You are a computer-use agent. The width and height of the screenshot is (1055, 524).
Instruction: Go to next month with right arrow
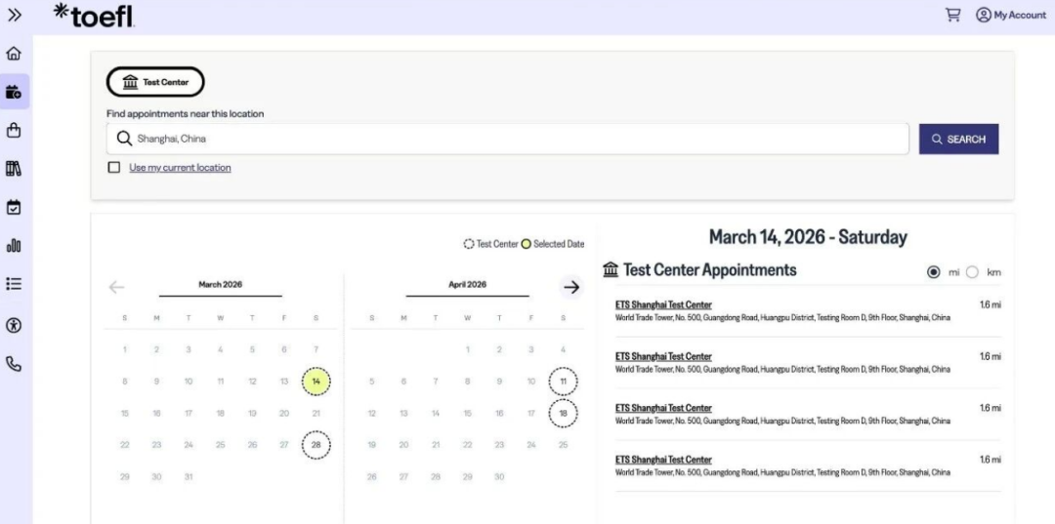[x=571, y=287]
